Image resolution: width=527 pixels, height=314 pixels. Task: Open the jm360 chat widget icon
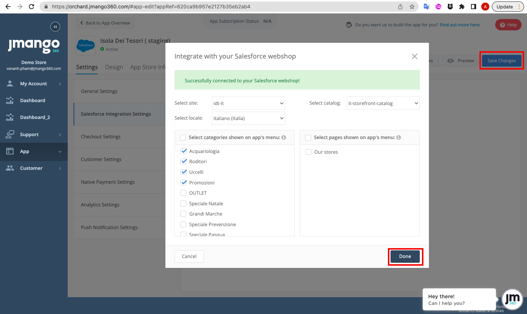point(512,299)
